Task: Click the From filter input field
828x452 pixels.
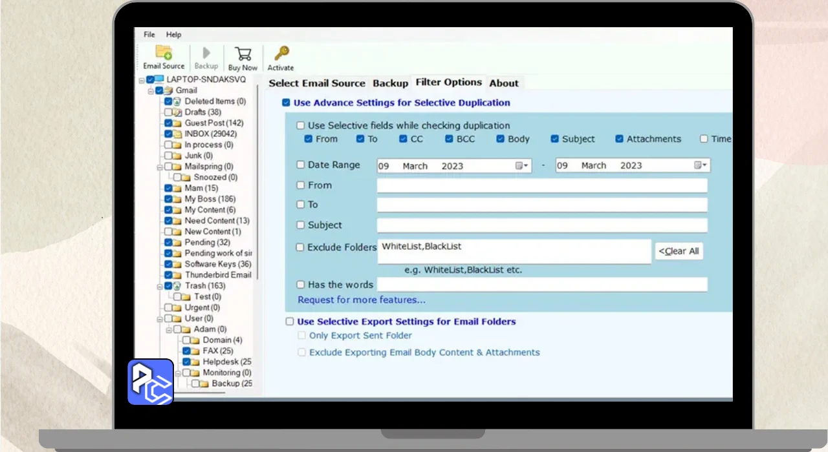Action: coord(542,186)
